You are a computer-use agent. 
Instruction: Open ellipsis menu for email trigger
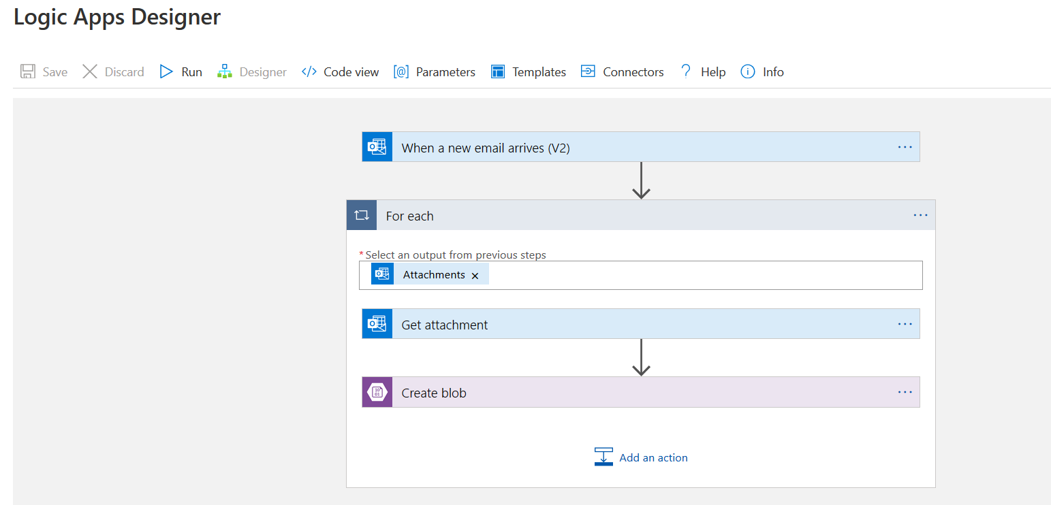[905, 147]
